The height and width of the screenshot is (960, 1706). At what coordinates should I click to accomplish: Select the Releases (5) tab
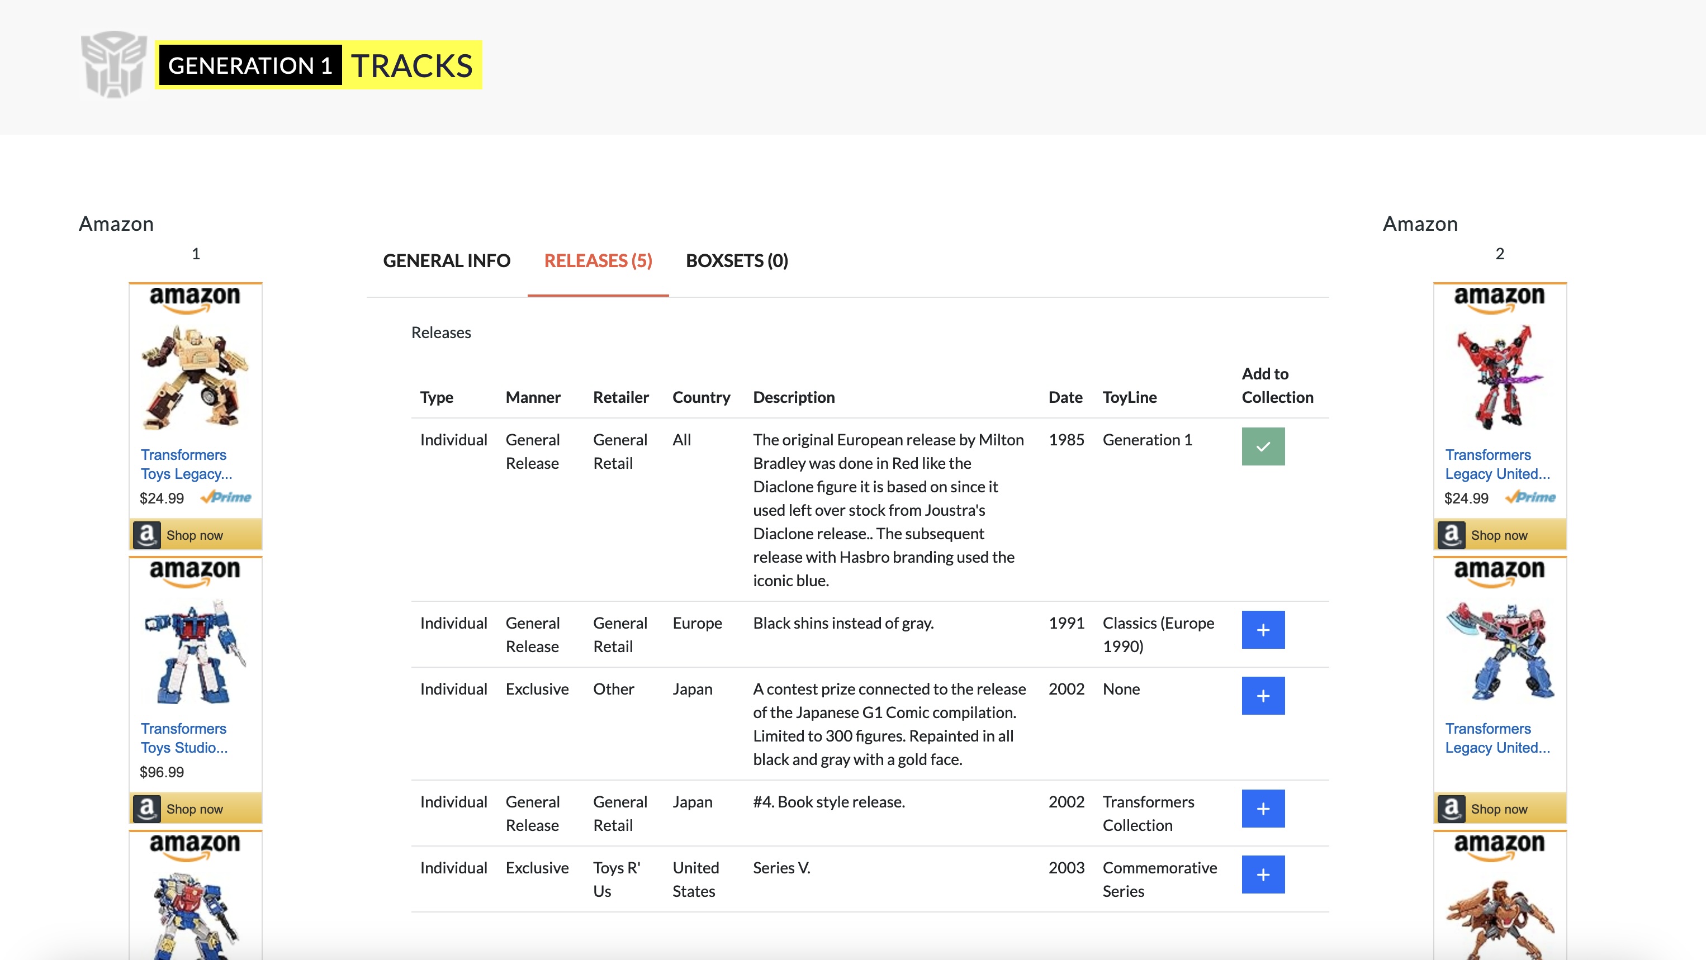click(598, 261)
